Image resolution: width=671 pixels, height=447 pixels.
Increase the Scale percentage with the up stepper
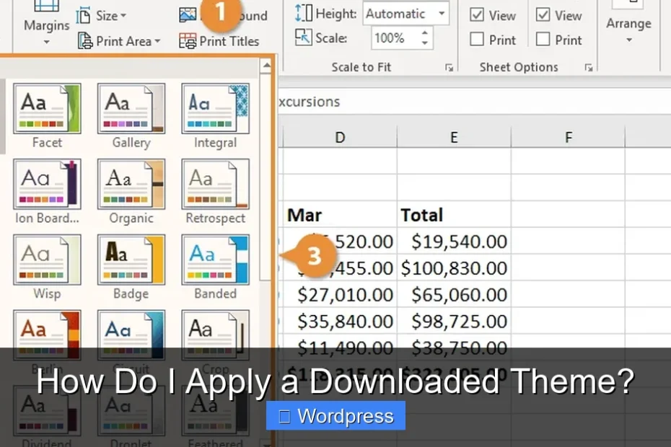pos(426,33)
